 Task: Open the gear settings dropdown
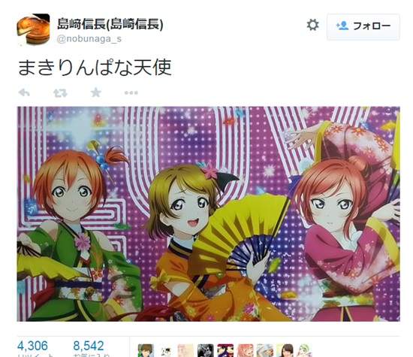pyautogui.click(x=312, y=26)
